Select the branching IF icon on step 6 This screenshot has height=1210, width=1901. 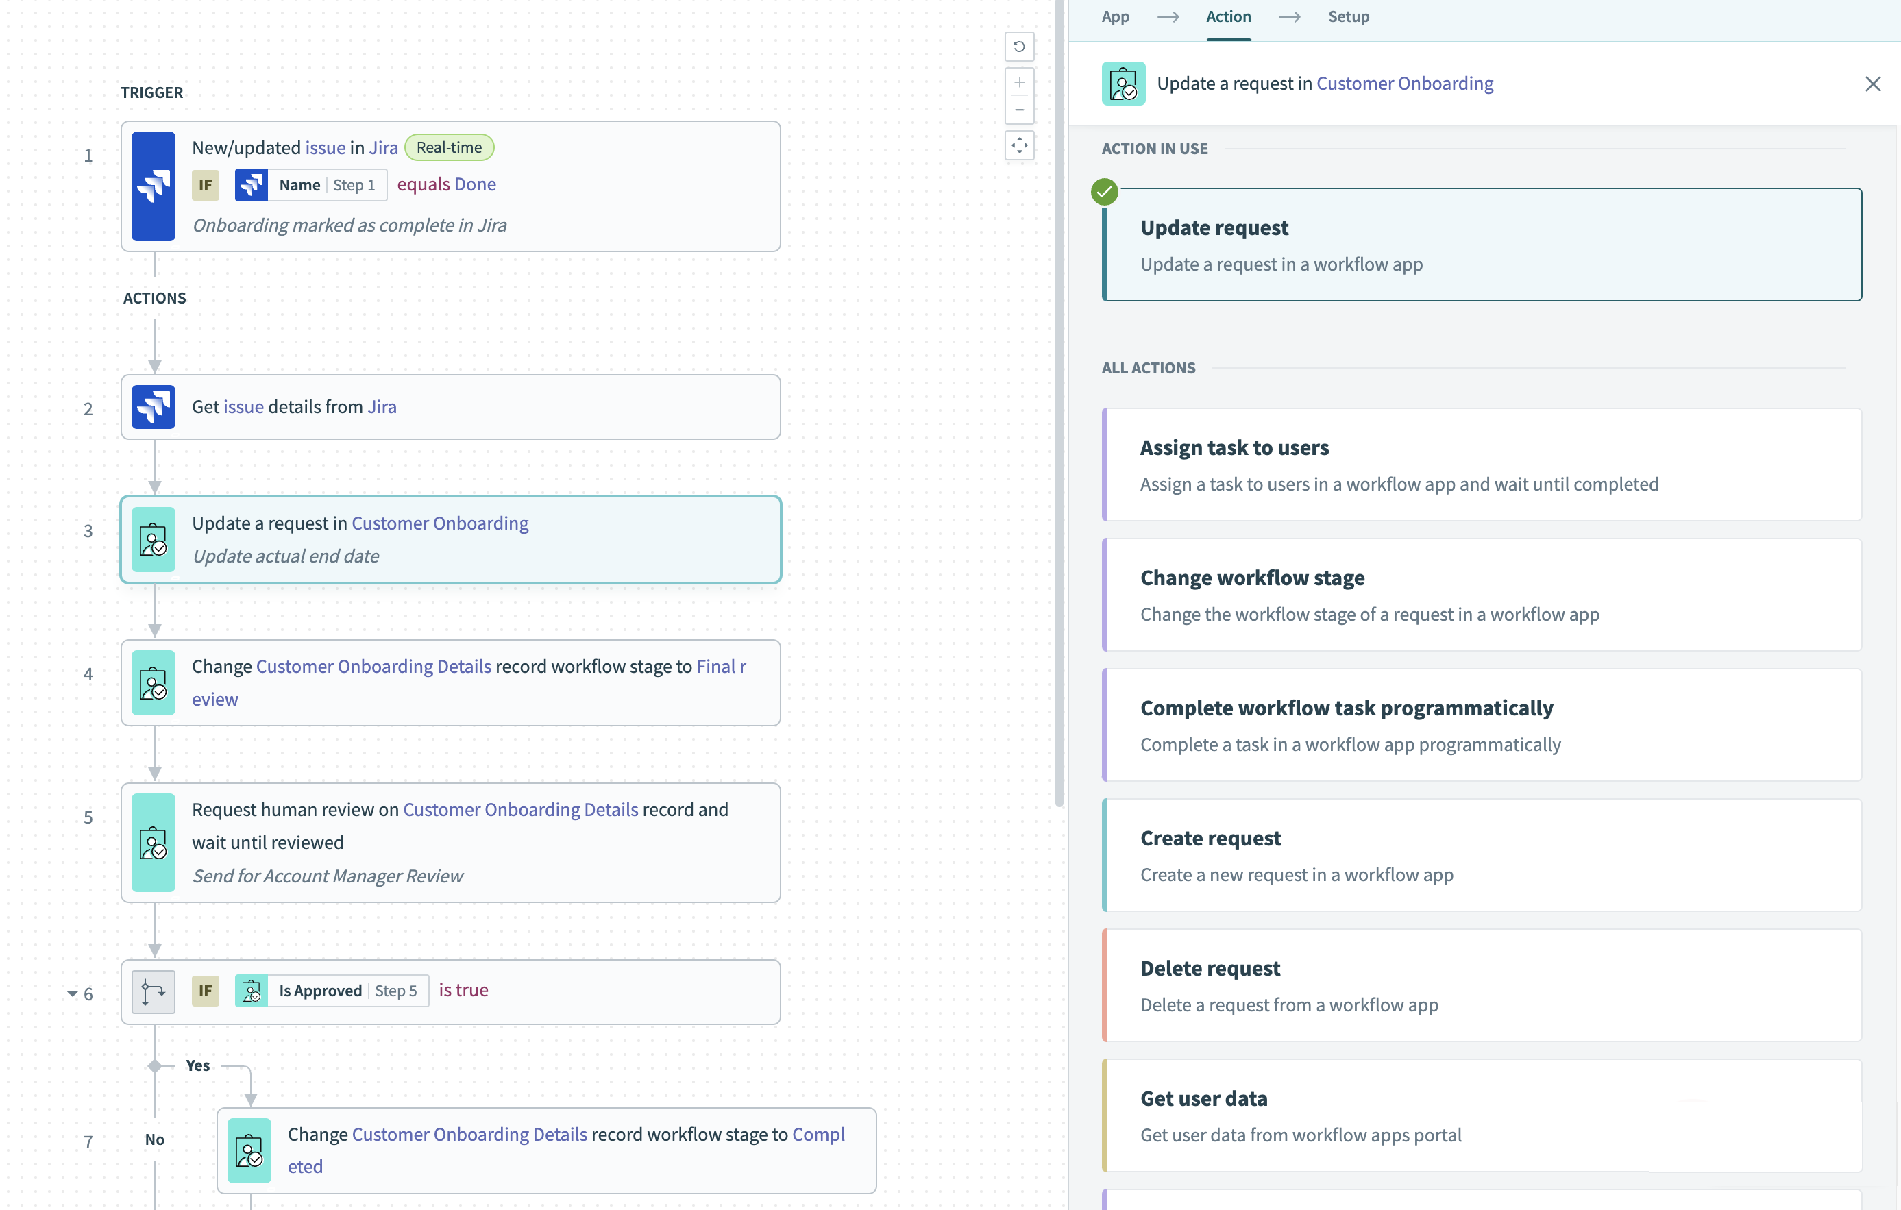pos(153,991)
